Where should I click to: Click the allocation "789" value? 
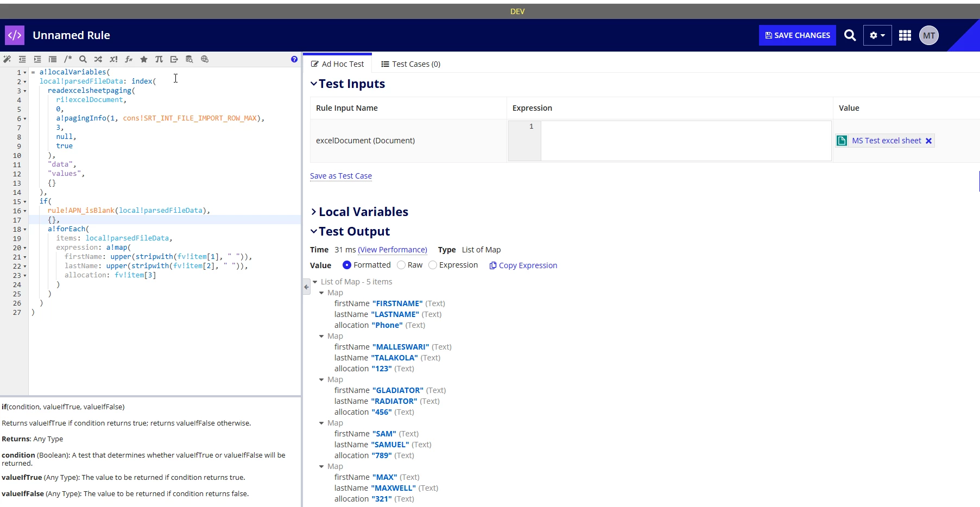pyautogui.click(x=382, y=455)
